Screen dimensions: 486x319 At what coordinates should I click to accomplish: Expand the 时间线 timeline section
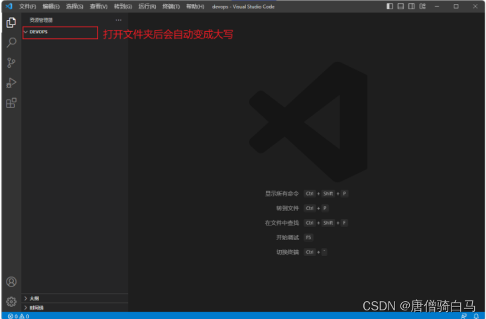tap(75, 308)
